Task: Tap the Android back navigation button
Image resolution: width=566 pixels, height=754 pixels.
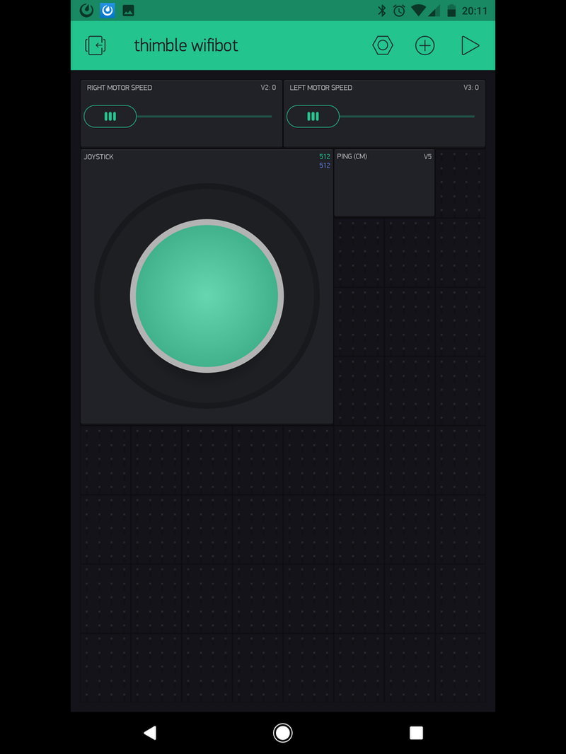Action: tap(150, 733)
